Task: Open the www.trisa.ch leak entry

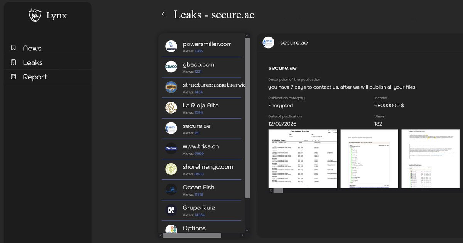Action: click(202, 149)
